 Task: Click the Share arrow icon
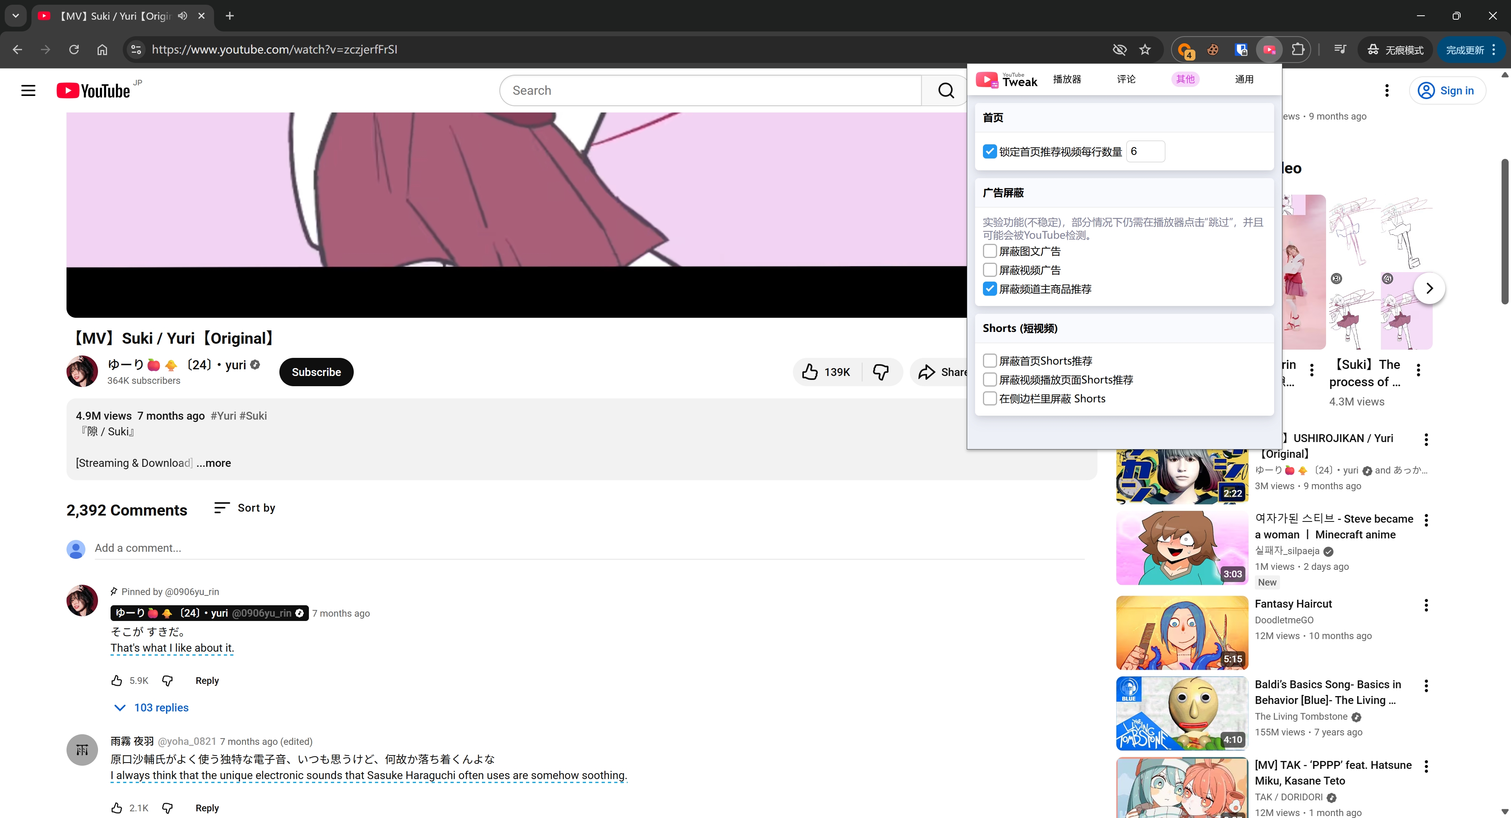pyautogui.click(x=927, y=372)
